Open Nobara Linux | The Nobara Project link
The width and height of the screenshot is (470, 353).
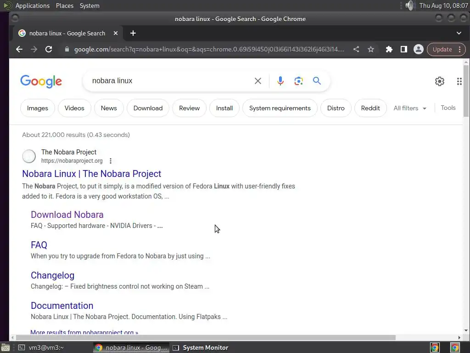point(92,174)
